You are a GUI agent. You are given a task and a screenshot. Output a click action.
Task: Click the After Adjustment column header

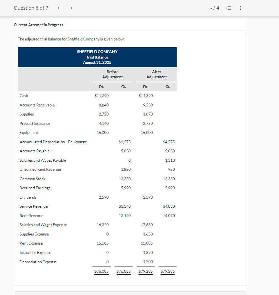coord(156,74)
